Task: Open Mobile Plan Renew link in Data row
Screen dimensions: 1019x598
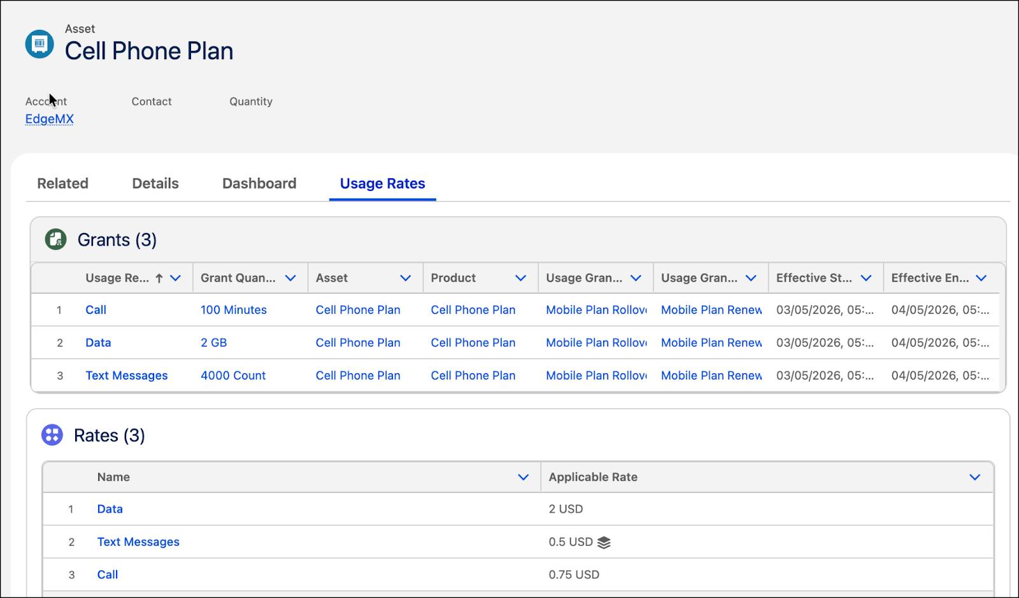Action: [711, 343]
